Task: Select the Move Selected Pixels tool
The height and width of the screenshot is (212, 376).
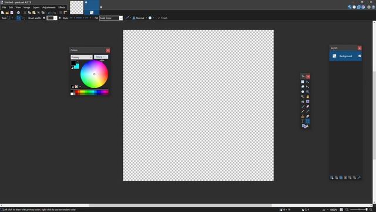Action: 307,82
